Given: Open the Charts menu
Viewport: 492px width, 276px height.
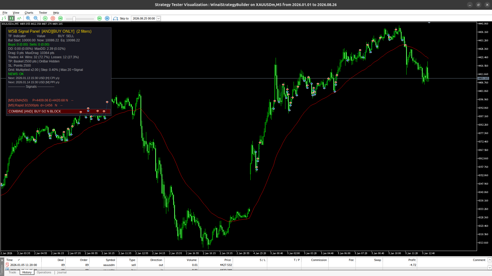Looking at the screenshot, I should pos(29,13).
